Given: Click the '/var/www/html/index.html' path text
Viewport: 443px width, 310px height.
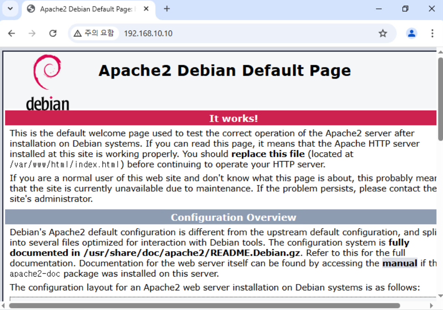Looking at the screenshot, I should click(65, 164).
